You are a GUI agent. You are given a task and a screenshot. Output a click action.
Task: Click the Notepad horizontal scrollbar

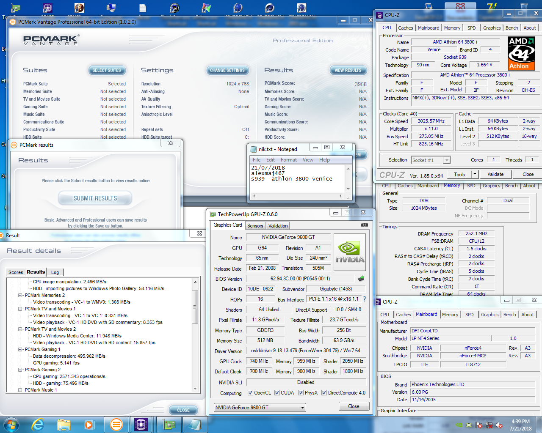[298, 196]
